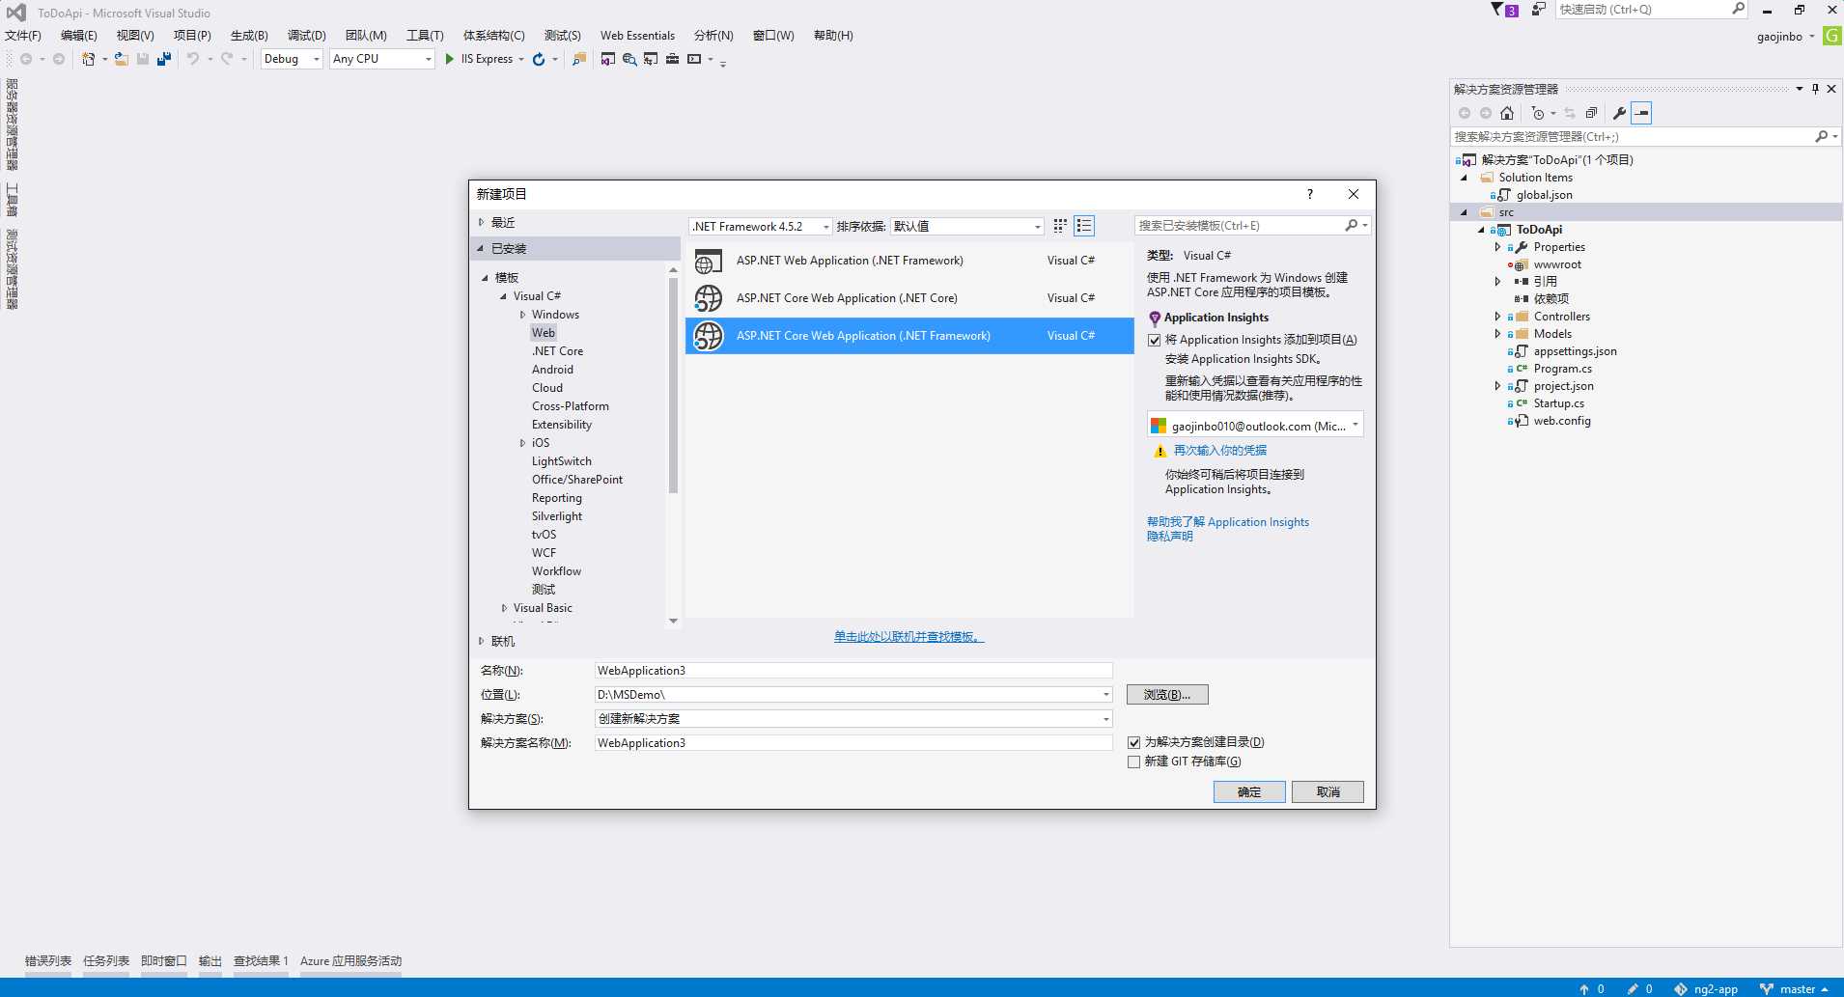Expand the Recent (最近) section
The height and width of the screenshot is (997, 1844).
tap(481, 222)
